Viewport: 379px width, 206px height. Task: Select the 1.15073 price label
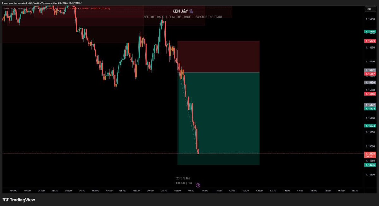370,125
